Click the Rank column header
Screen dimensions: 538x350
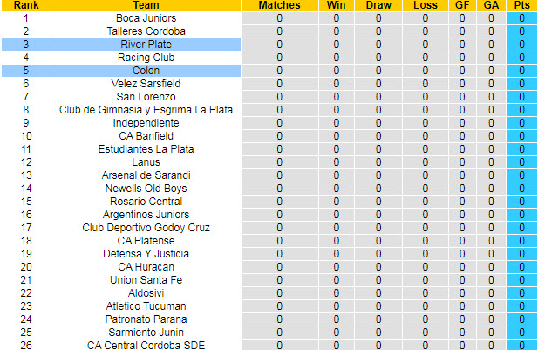(25, 5)
